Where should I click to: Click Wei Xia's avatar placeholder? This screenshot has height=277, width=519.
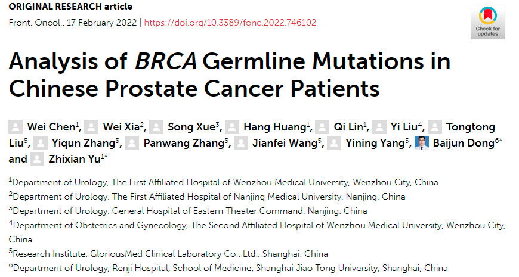[91, 127]
